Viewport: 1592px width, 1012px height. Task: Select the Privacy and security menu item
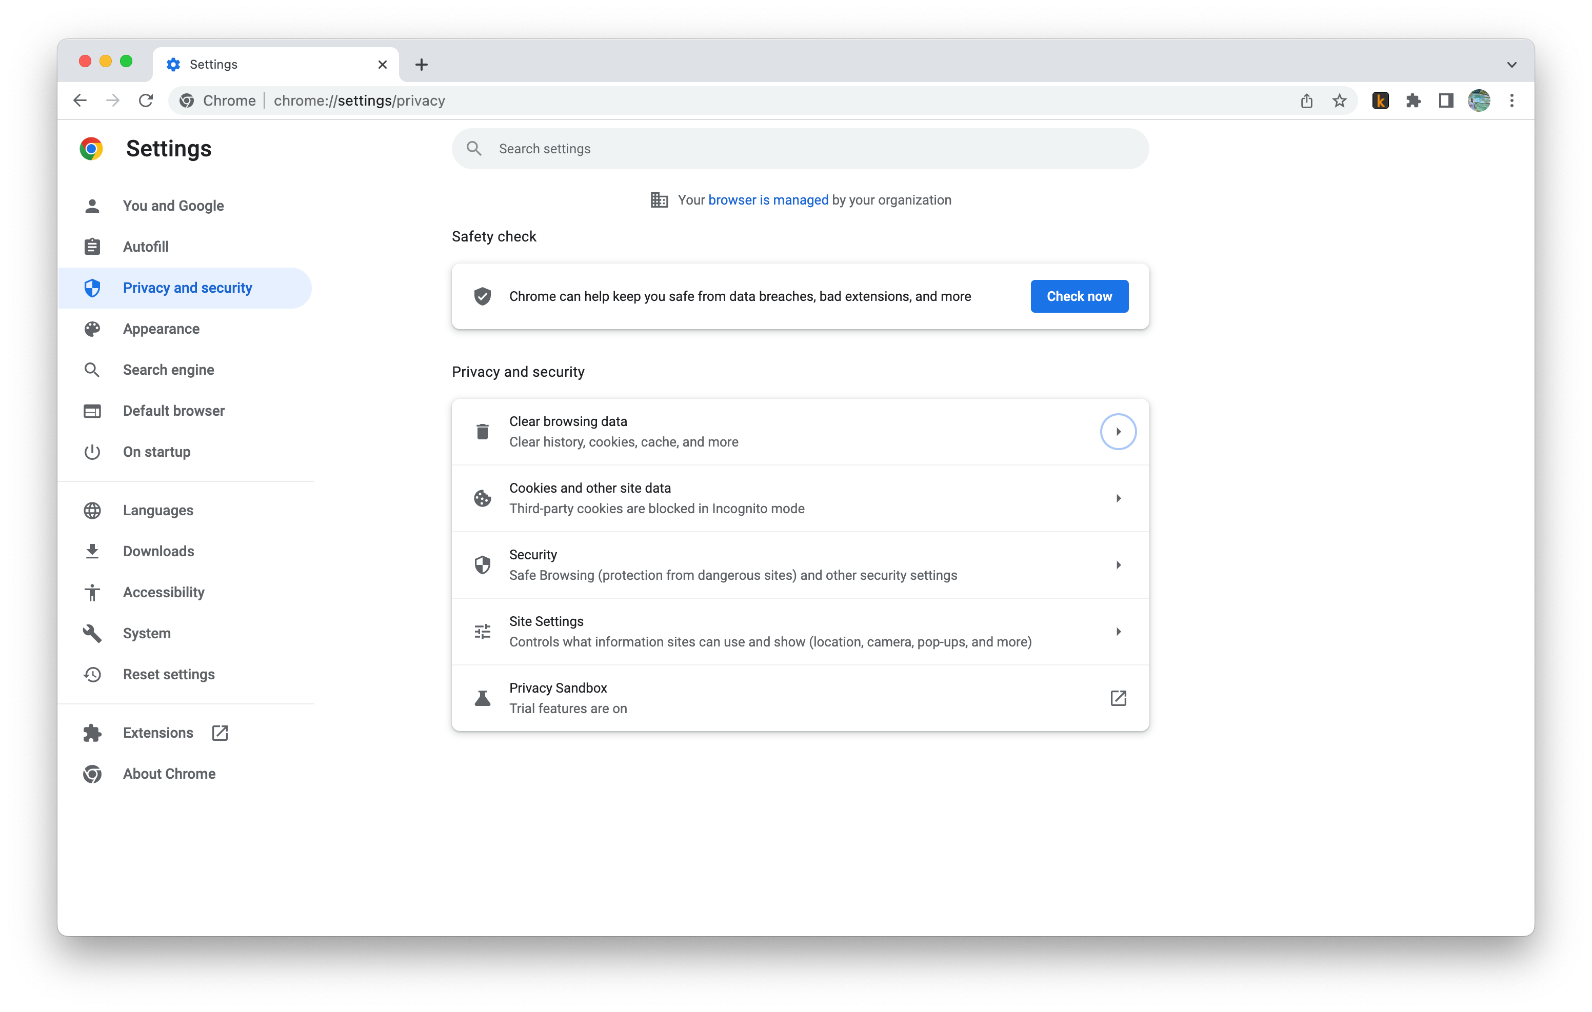tap(188, 288)
